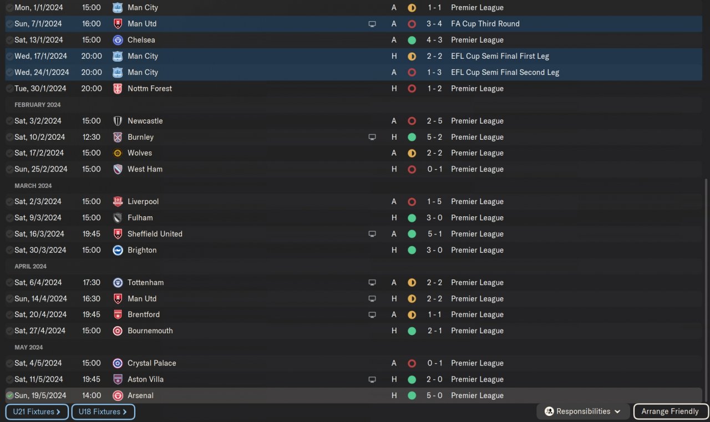The width and height of the screenshot is (710, 422).
Task: Open the Responsibilities dropdown
Action: pos(583,411)
